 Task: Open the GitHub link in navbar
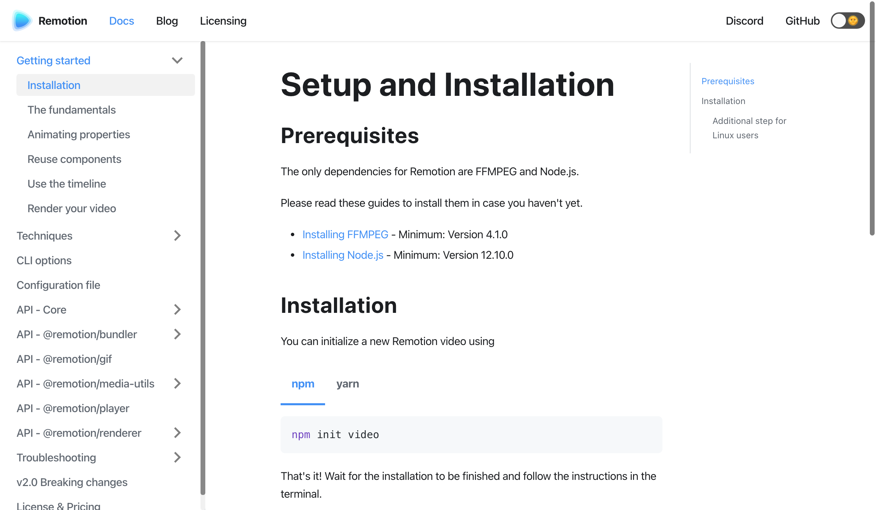click(x=802, y=21)
